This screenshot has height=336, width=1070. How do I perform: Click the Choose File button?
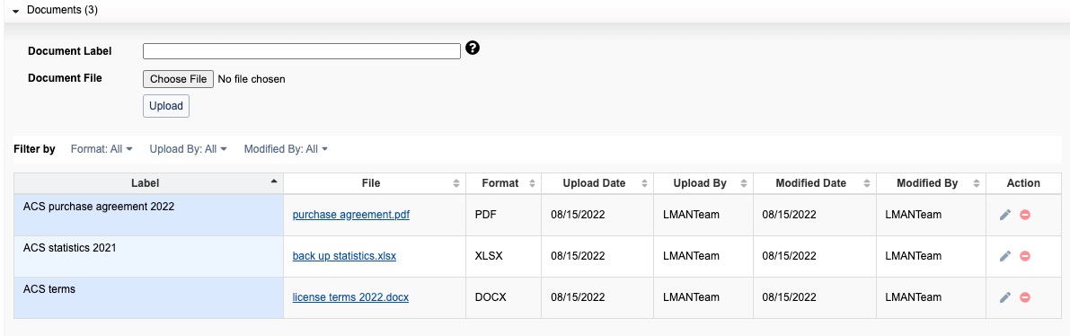[178, 79]
